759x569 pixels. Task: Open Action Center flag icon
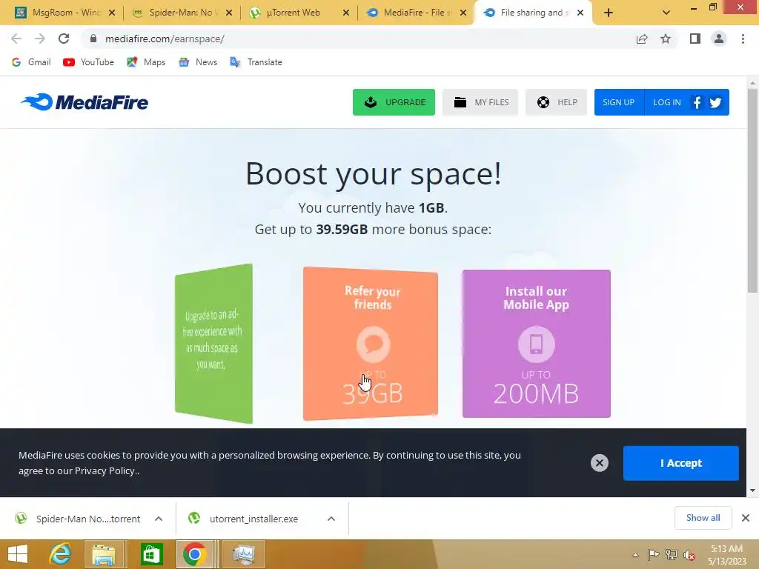pyautogui.click(x=653, y=554)
